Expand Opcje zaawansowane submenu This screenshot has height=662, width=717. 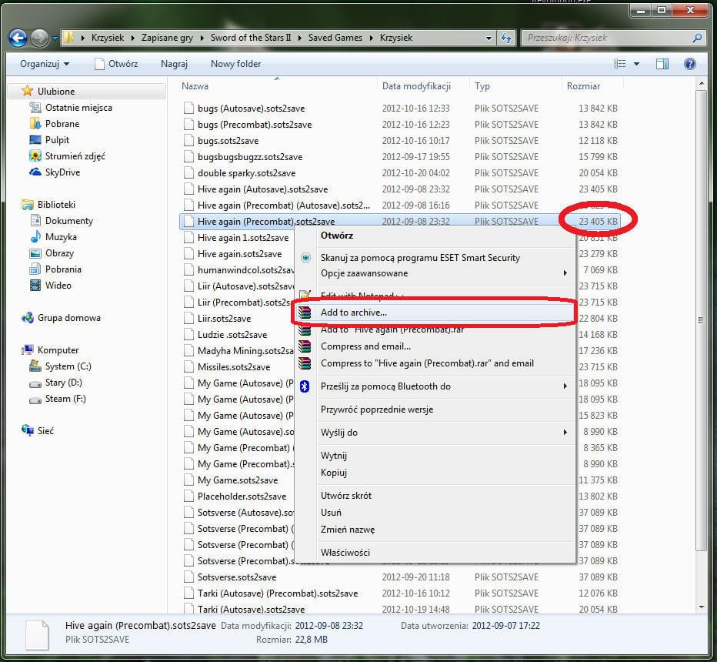click(x=565, y=273)
